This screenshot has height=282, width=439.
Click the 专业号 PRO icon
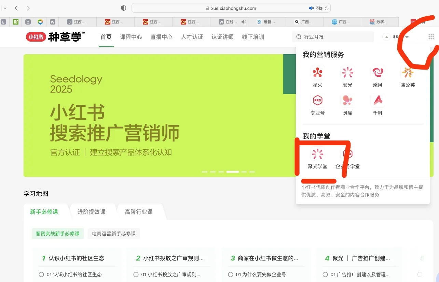318,101
